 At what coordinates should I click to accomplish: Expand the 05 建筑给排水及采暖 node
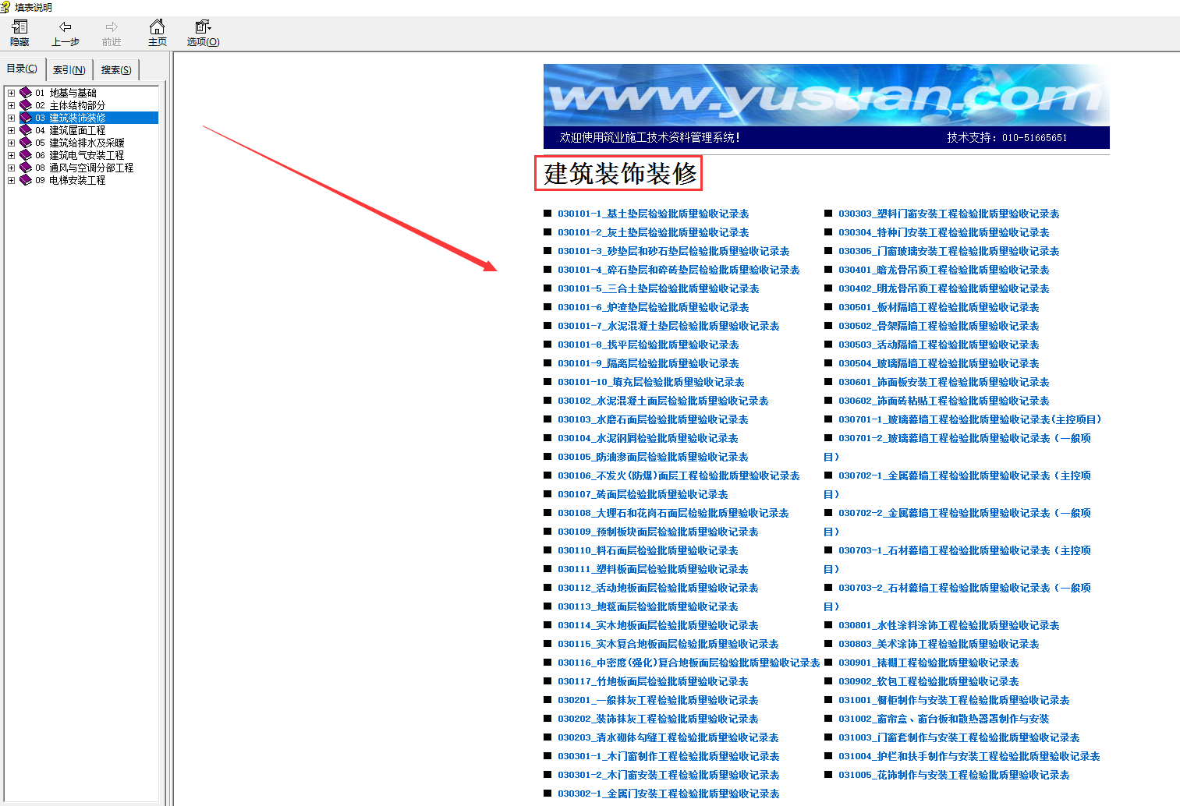click(x=11, y=143)
